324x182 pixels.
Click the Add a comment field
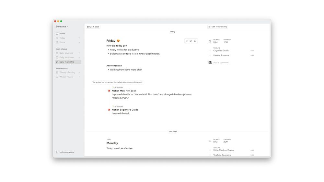tap(222, 63)
